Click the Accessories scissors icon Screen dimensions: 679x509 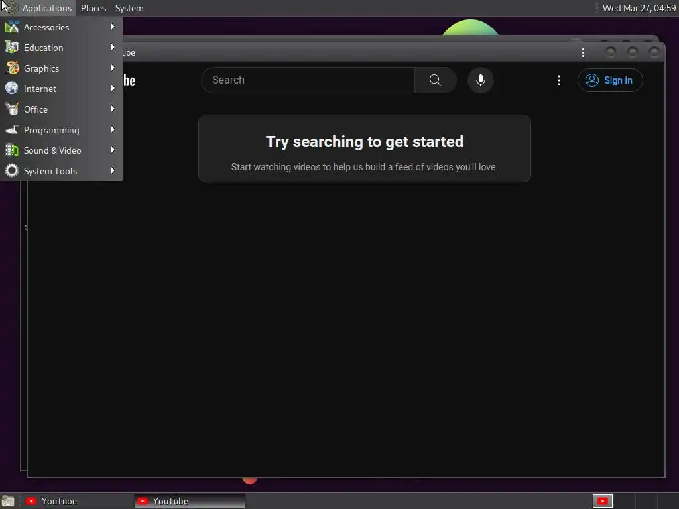tap(12, 27)
